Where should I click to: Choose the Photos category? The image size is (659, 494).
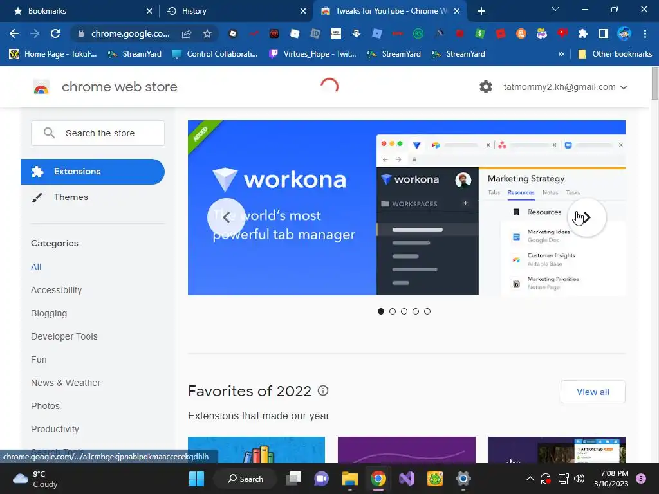click(46, 406)
